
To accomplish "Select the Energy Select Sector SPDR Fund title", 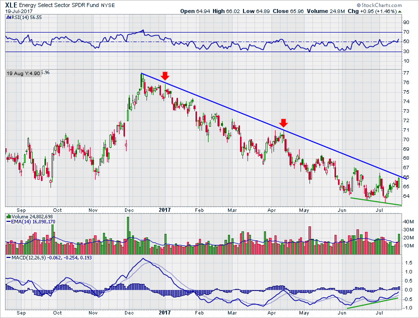I will click(59, 5).
